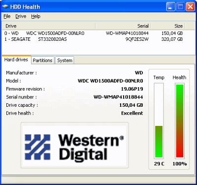Click the 29 C temperature value
197x185 pixels.
(x=159, y=164)
